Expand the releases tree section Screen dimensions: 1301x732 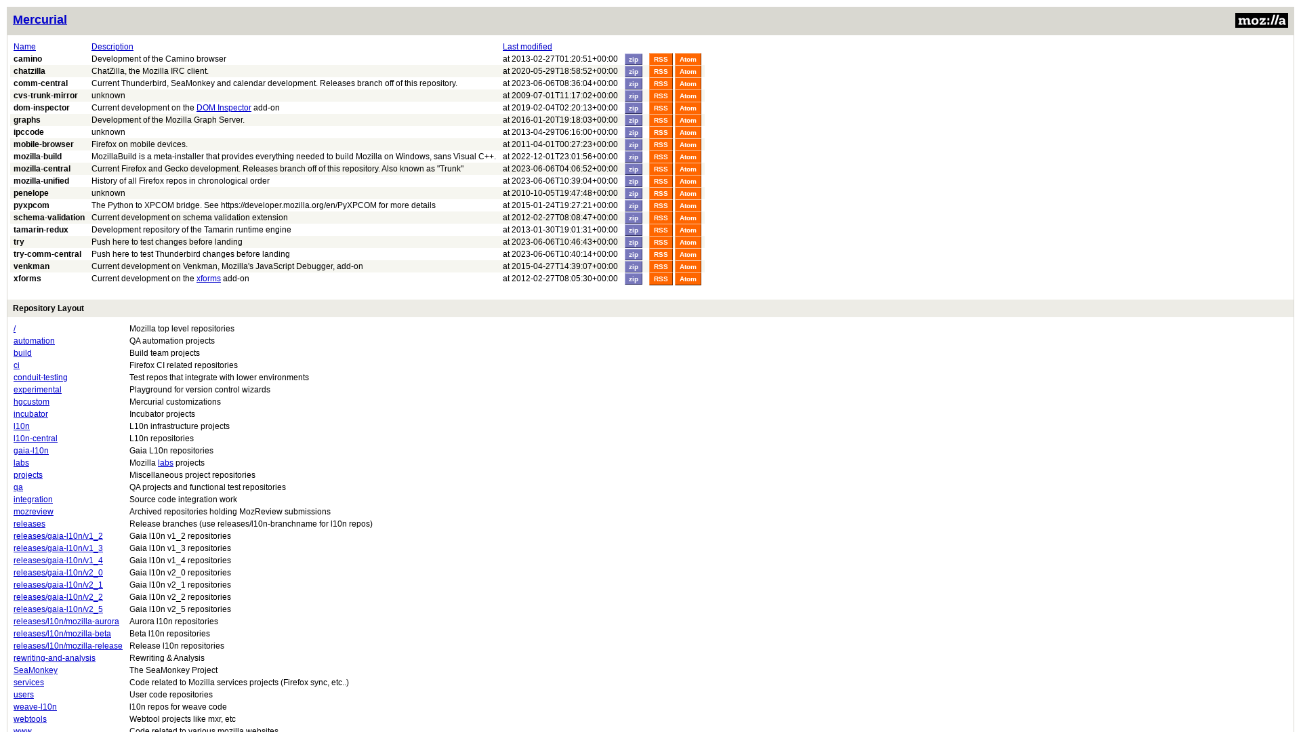pos(30,524)
